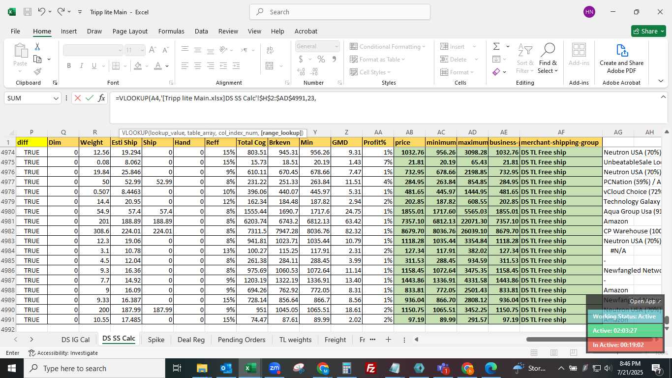Image resolution: width=672 pixels, height=378 pixels.
Task: Click the Accounting dollar format icon
Action: [301, 59]
